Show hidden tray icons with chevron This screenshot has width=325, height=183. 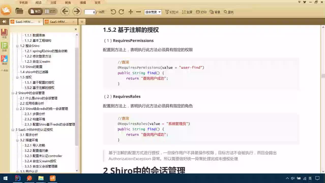[287, 178]
